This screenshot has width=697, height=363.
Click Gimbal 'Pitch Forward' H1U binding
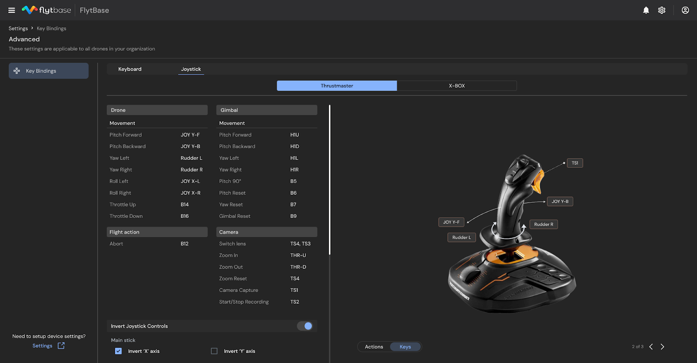pos(294,135)
